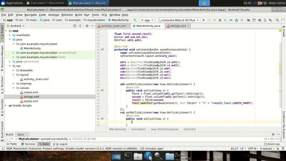Expand the mipmap folder
The image size is (286, 161).
[13, 84]
